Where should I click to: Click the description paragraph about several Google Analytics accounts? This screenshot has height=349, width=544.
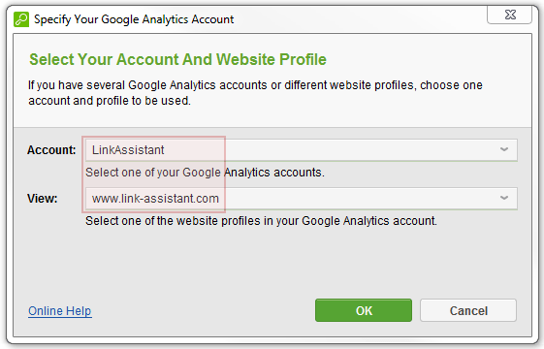pyautogui.click(x=255, y=93)
